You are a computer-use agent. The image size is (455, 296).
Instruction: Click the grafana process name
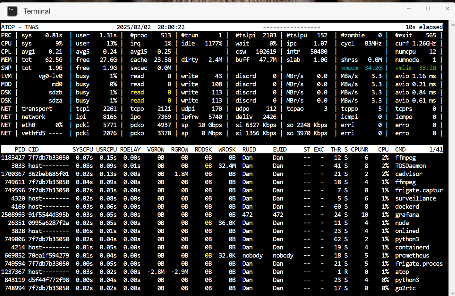click(407, 215)
